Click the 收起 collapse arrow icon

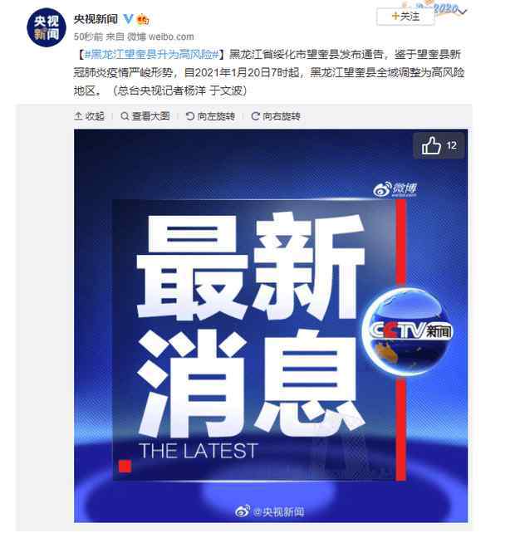coord(78,116)
